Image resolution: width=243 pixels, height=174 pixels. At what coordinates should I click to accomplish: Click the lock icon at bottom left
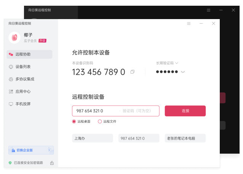(x=52, y=163)
